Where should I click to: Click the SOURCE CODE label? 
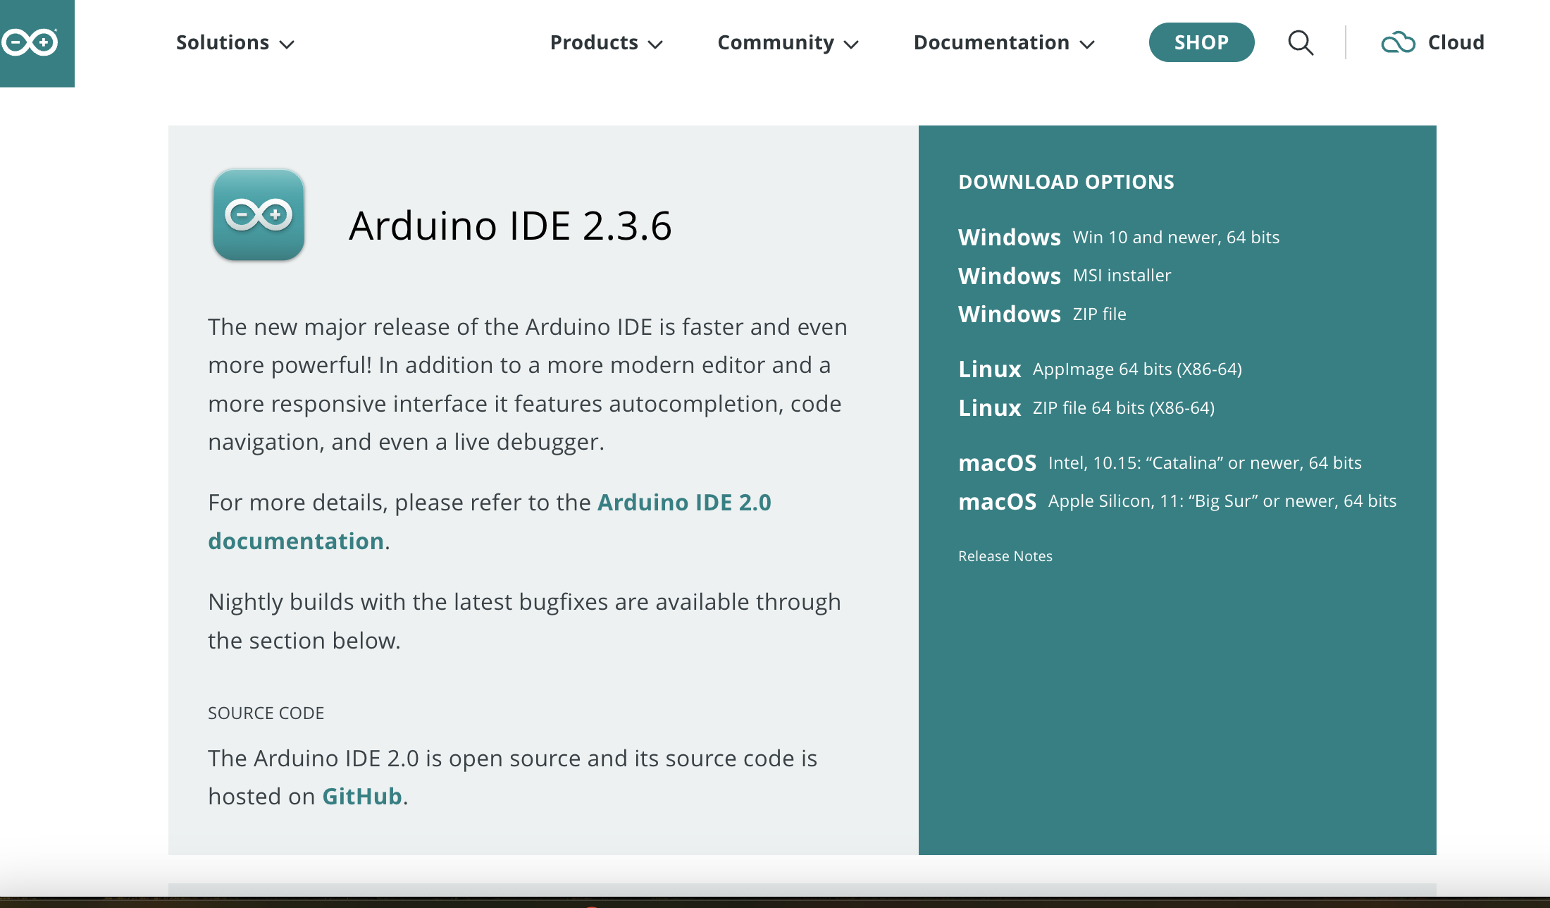point(266,713)
